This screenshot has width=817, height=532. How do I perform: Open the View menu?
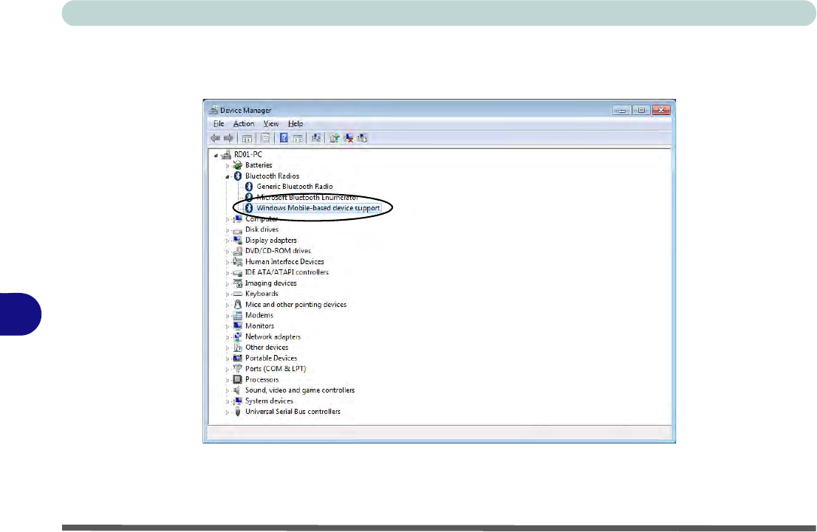coord(271,124)
